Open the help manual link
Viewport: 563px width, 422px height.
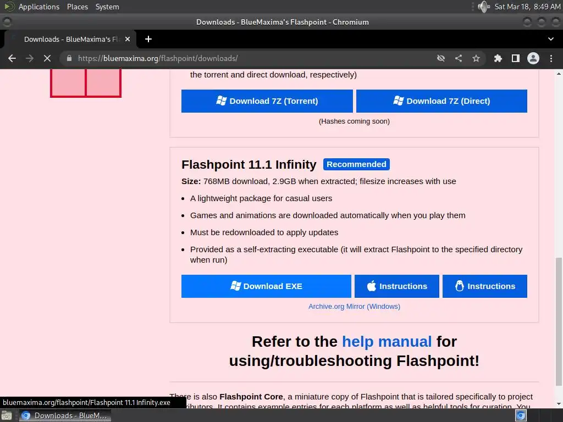coord(387,341)
